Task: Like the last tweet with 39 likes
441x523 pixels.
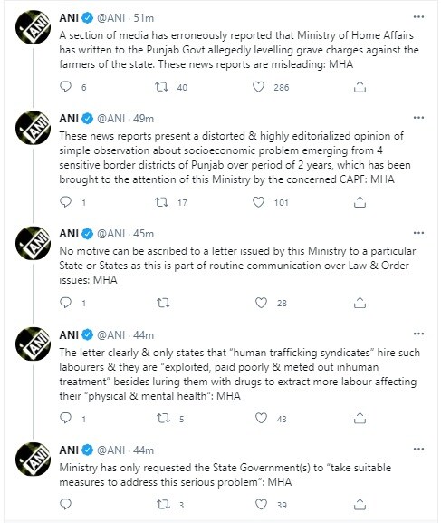Action: 261,504
